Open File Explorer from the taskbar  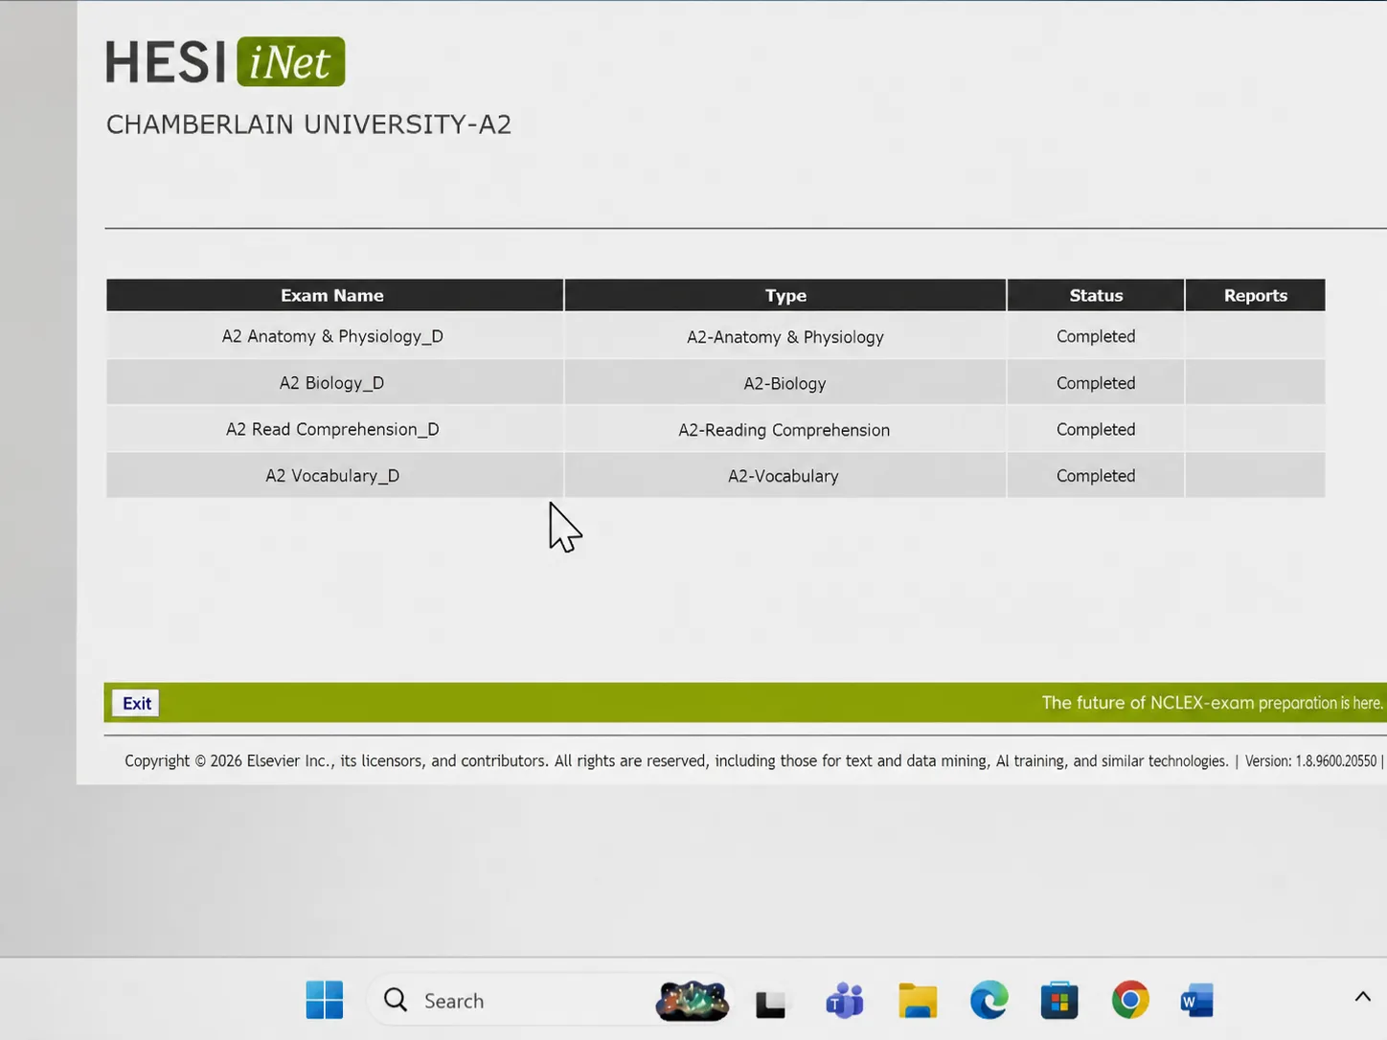coord(918,1001)
